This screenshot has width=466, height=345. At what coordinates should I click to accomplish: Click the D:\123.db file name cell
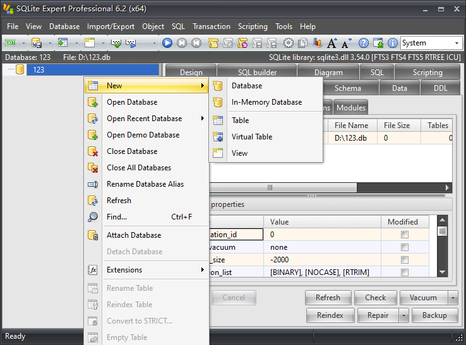352,138
